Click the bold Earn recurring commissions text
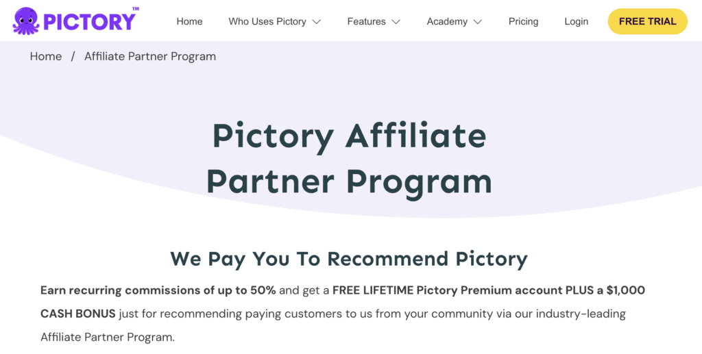This screenshot has width=702, height=354. (x=158, y=290)
